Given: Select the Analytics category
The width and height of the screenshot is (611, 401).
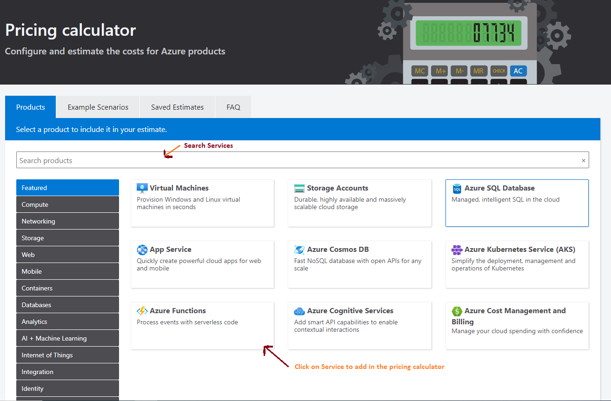Looking at the screenshot, I should [x=67, y=322].
